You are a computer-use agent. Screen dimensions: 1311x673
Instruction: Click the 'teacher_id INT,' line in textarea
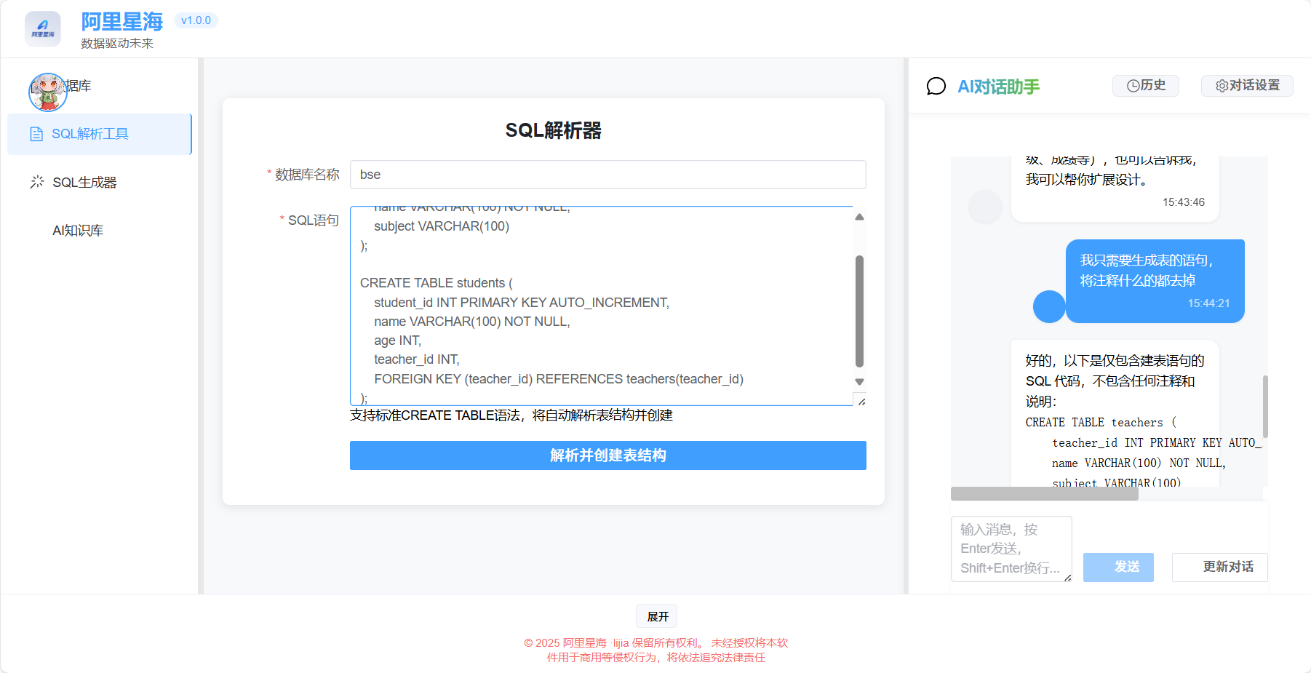coord(417,359)
